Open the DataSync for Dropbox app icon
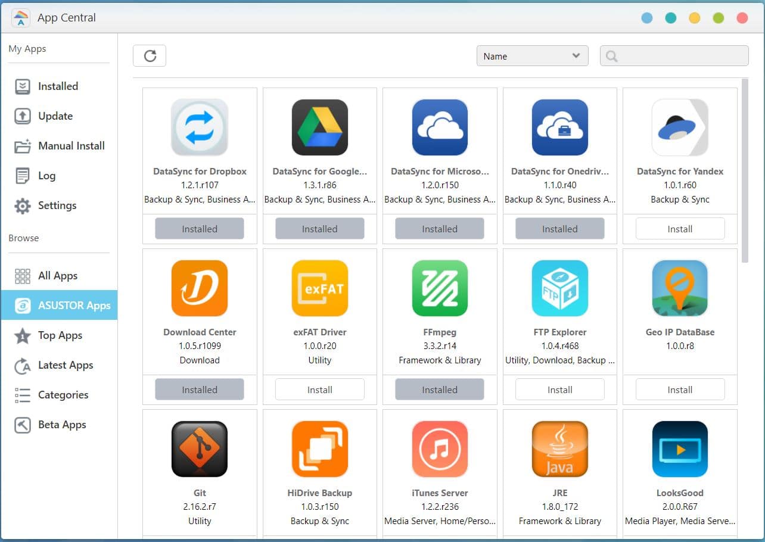The image size is (765, 542). coord(200,127)
